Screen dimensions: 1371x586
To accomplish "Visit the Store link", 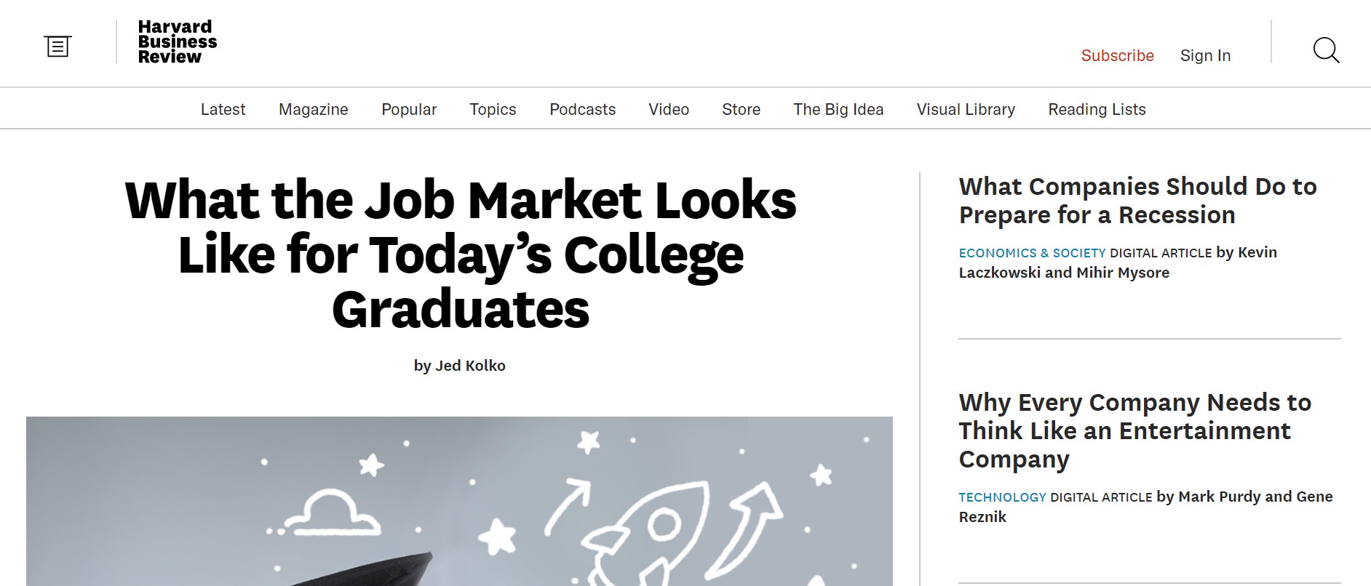I will [x=741, y=109].
